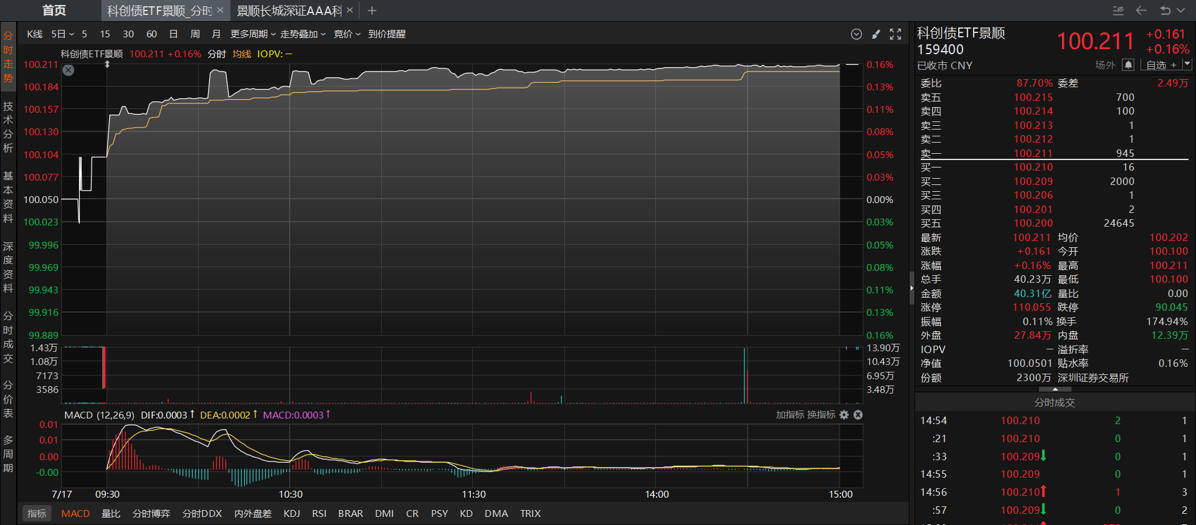Select the PSY indicator tab
Viewport: 1196px width, 525px height.
[439, 514]
